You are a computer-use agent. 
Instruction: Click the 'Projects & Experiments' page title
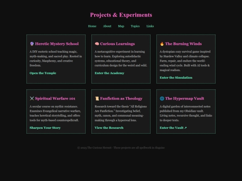point(121,15)
